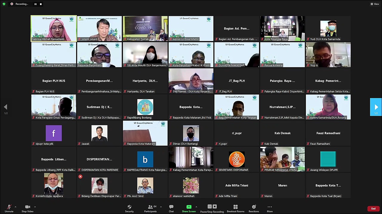Select Sabrina Hikmah Ramadianti's video tile
Viewport: 382px width, 214px height.
click(54, 29)
